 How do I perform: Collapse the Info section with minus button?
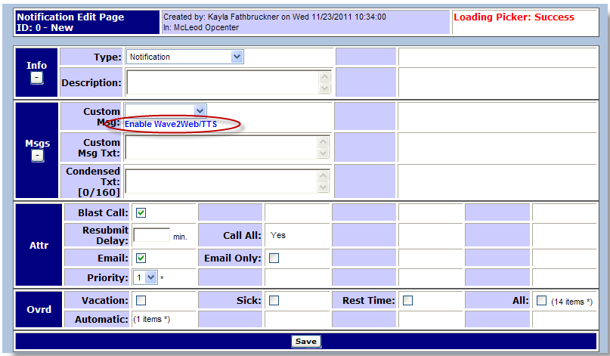(x=37, y=78)
